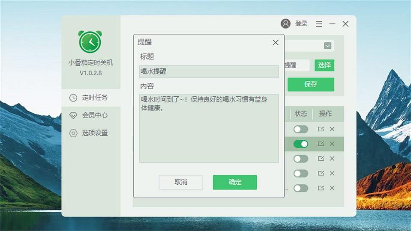The height and width of the screenshot is (231, 411).
Task: Expand the dropdown arrow at top right
Action: pyautogui.click(x=328, y=46)
